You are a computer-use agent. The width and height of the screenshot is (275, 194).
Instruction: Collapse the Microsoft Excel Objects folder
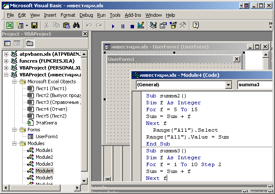click(x=14, y=82)
